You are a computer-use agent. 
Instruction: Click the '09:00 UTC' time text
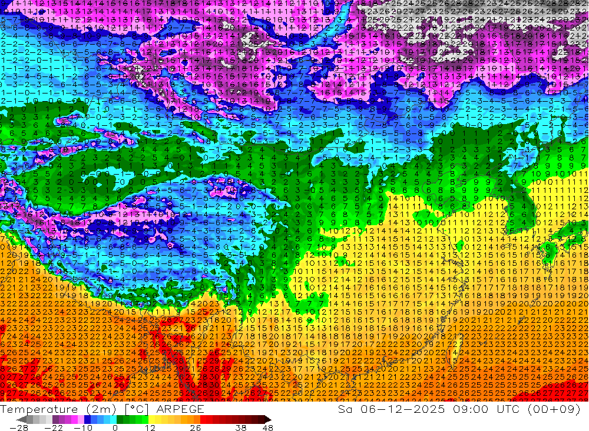[487, 409]
